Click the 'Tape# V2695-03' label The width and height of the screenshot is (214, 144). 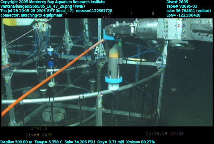[182, 6]
